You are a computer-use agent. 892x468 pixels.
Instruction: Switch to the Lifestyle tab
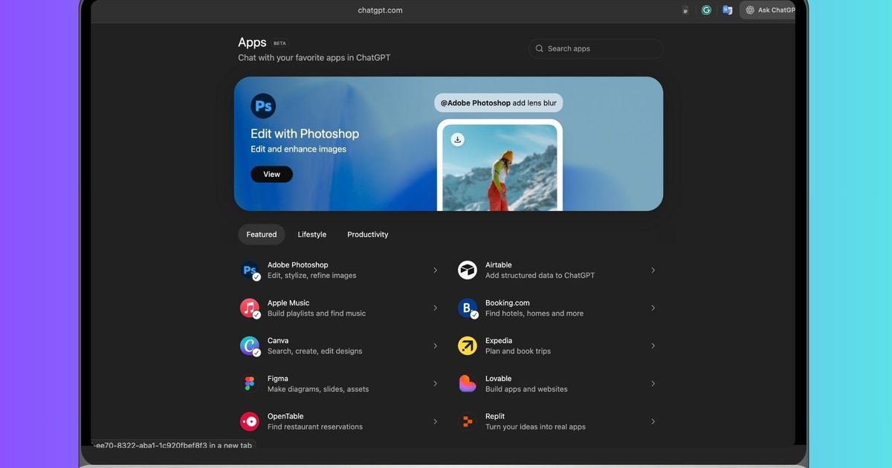(311, 235)
